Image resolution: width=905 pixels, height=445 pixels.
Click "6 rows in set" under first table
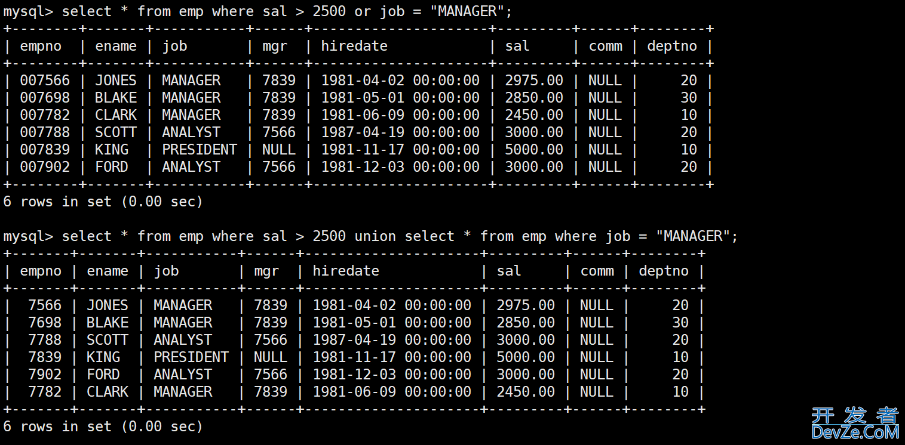pos(103,202)
